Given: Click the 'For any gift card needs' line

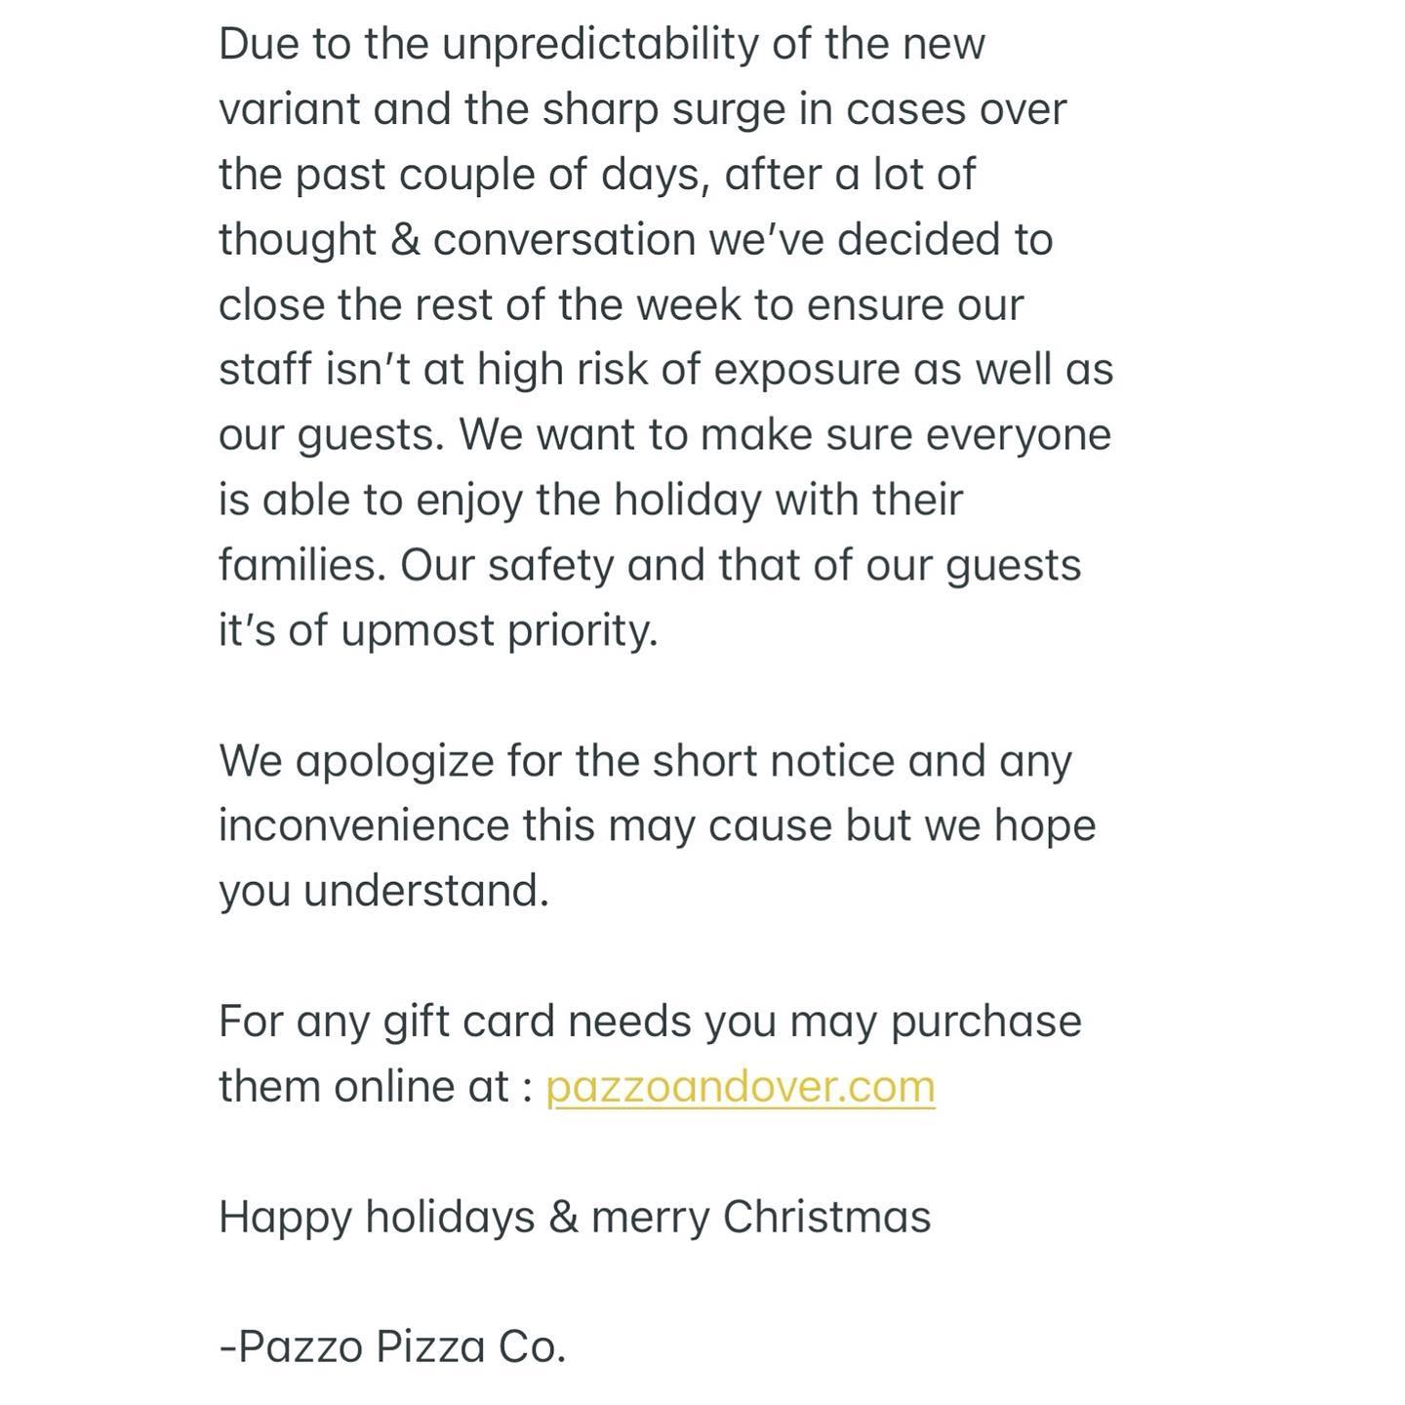Looking at the screenshot, I should 650,1022.
